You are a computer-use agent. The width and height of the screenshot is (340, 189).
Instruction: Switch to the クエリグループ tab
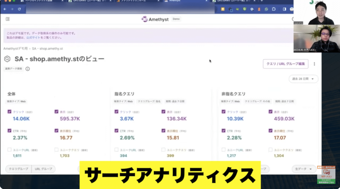(x=19, y=169)
